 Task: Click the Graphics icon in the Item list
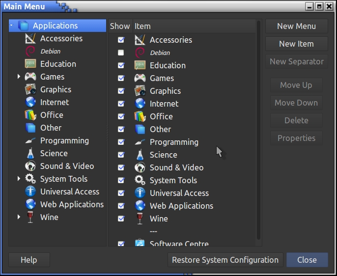coord(140,91)
